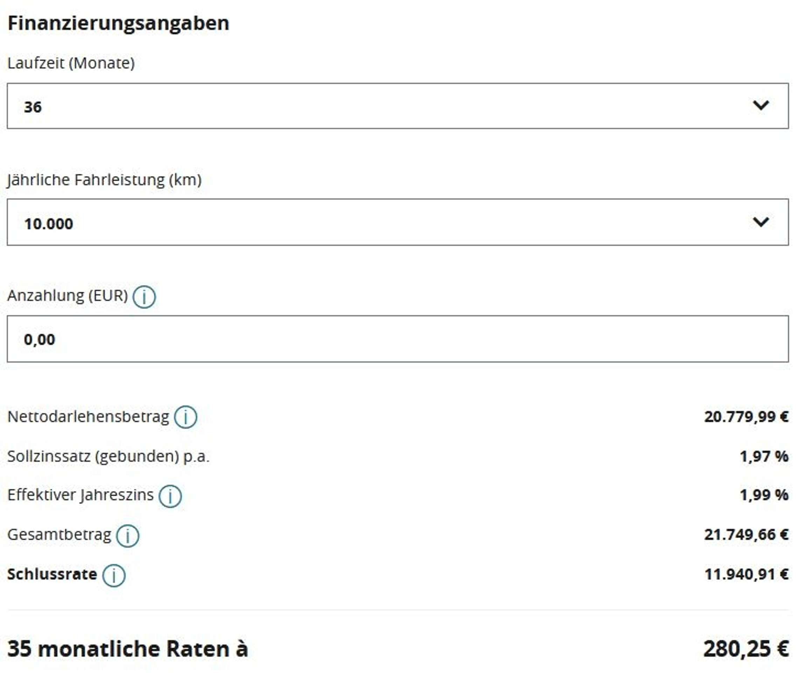Click the Anzahlung (EUR) label text
Screen dimensions: 801x673
pos(68,296)
